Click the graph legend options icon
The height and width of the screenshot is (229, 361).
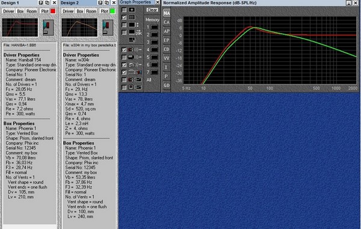[x=132, y=40]
